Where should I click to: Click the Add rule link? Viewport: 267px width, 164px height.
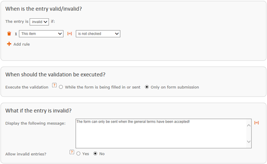pyautogui.click(x=22, y=44)
